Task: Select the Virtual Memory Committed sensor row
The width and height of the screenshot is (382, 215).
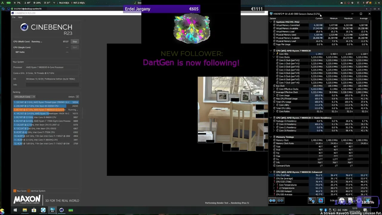Action: pyautogui.click(x=319, y=25)
